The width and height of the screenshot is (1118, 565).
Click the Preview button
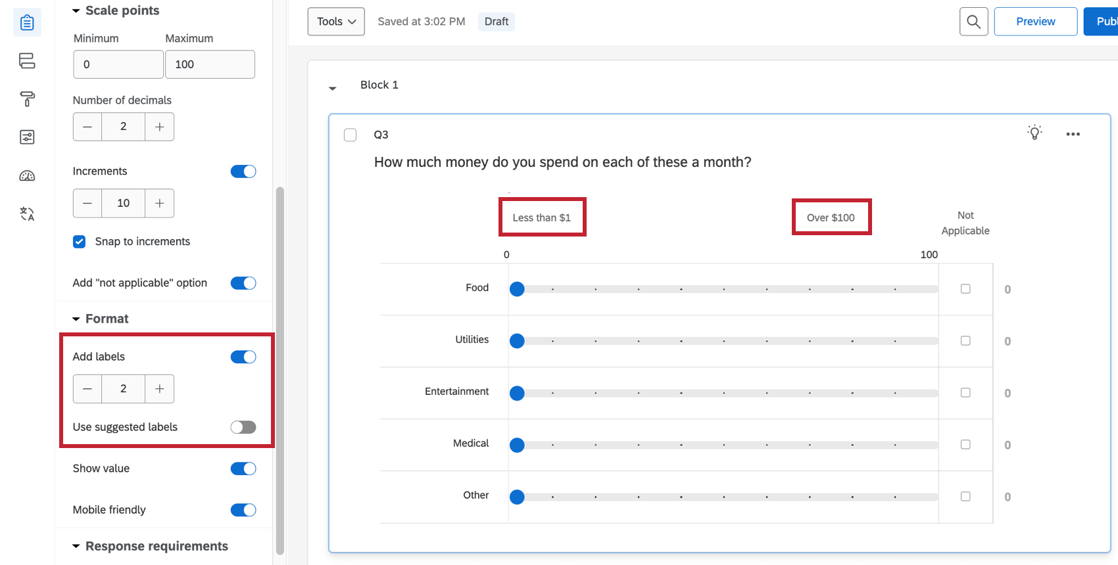1035,22
